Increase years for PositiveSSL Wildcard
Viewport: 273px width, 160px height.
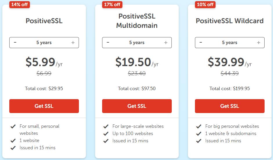(x=258, y=43)
